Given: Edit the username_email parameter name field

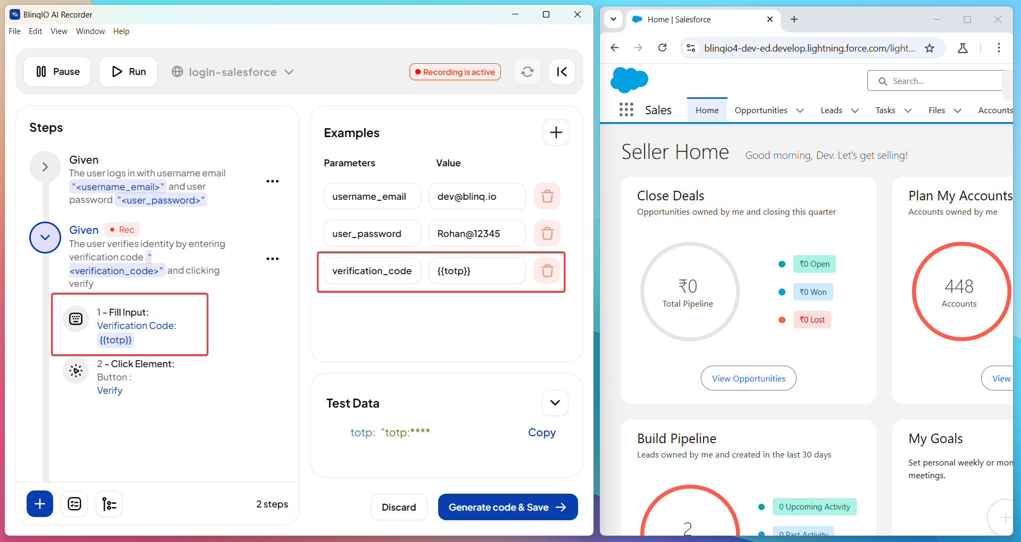Looking at the screenshot, I should pos(372,196).
